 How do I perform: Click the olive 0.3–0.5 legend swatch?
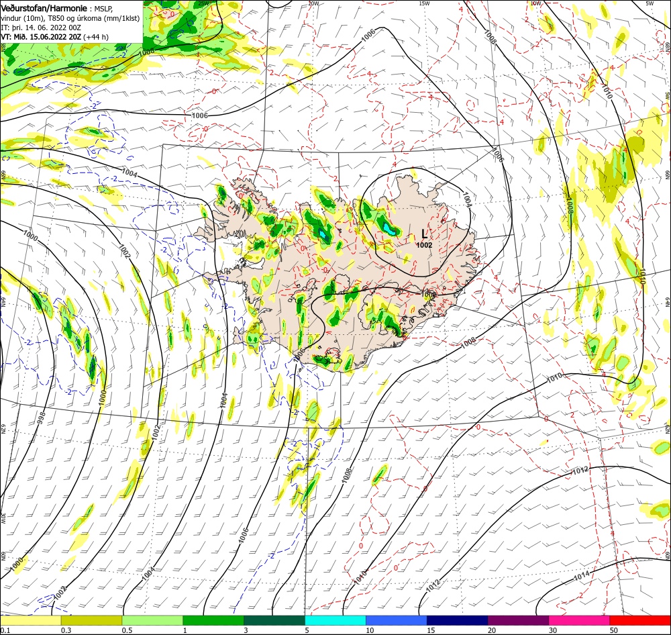tap(91, 620)
